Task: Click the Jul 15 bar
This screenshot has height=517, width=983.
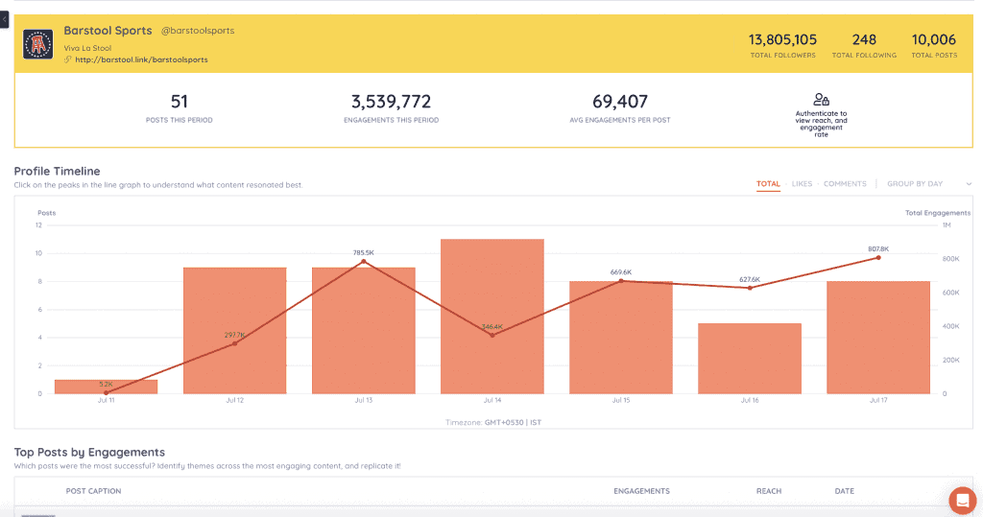Action: point(621,337)
